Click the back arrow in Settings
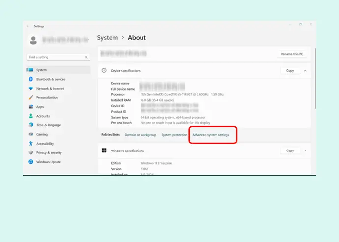Image resolution: width=339 pixels, height=242 pixels. [x=28, y=26]
